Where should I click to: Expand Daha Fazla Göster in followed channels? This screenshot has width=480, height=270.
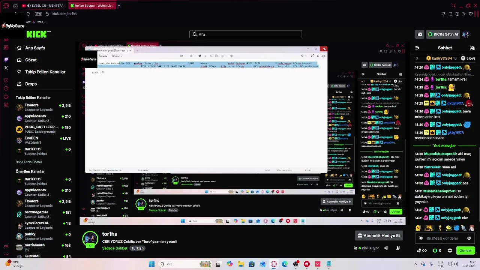coord(29,162)
